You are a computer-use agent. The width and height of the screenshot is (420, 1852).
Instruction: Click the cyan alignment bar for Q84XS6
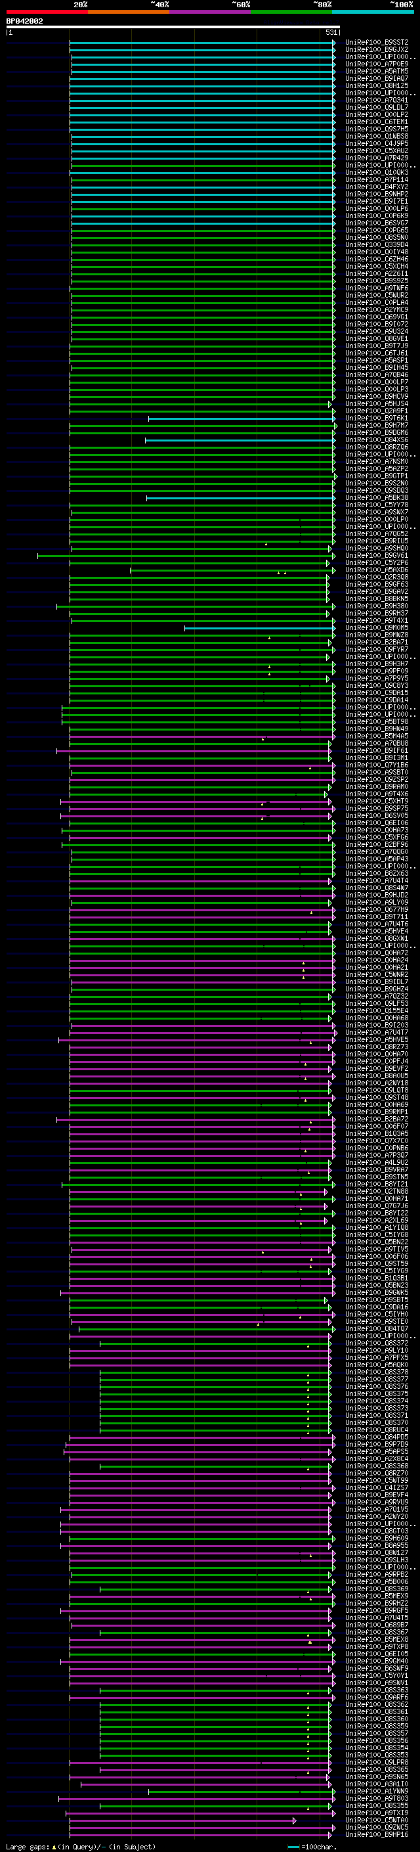pos(240,440)
